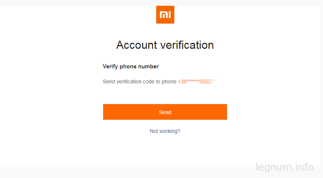
Task: Select the "Account verification" heading
Action: (165, 45)
